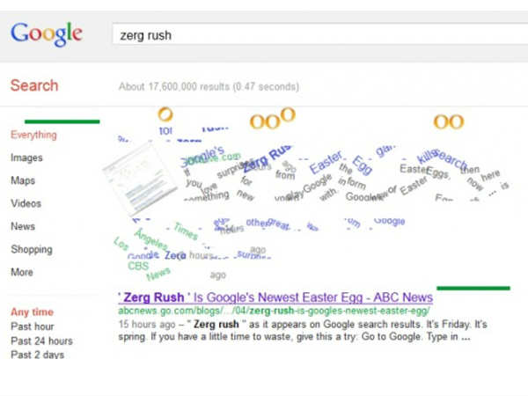Open the Images search category
Viewport: 528px width, 396px height.
[26, 158]
